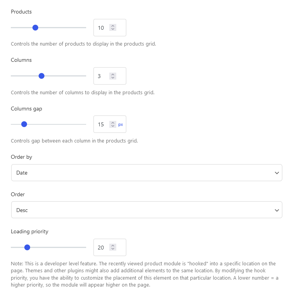This screenshot has height=297, width=292.
Task: Focus the Columns number input field
Action: click(x=101, y=76)
